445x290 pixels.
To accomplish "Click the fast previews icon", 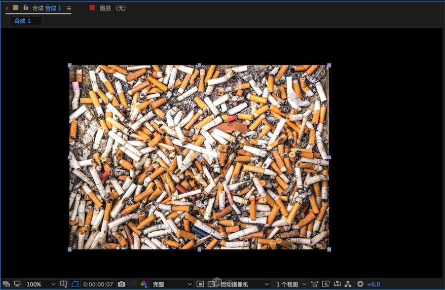I will point(326,284).
